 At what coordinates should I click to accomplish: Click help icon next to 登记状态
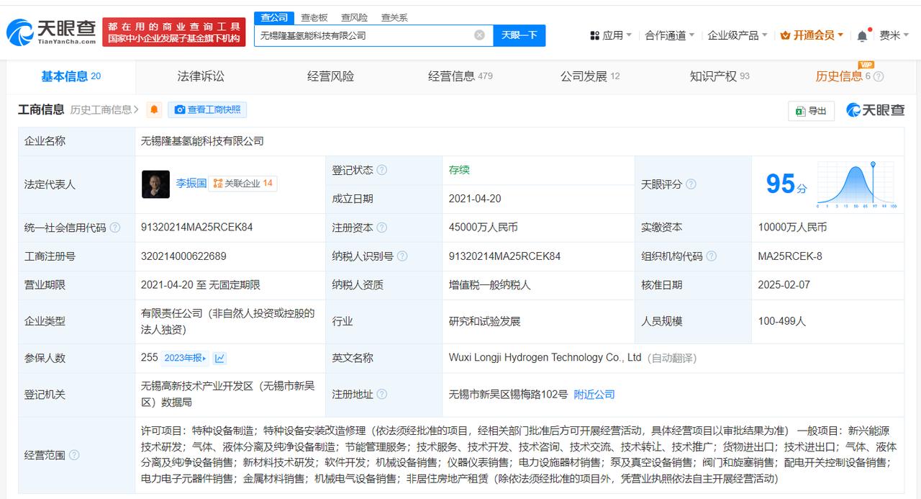click(x=382, y=170)
